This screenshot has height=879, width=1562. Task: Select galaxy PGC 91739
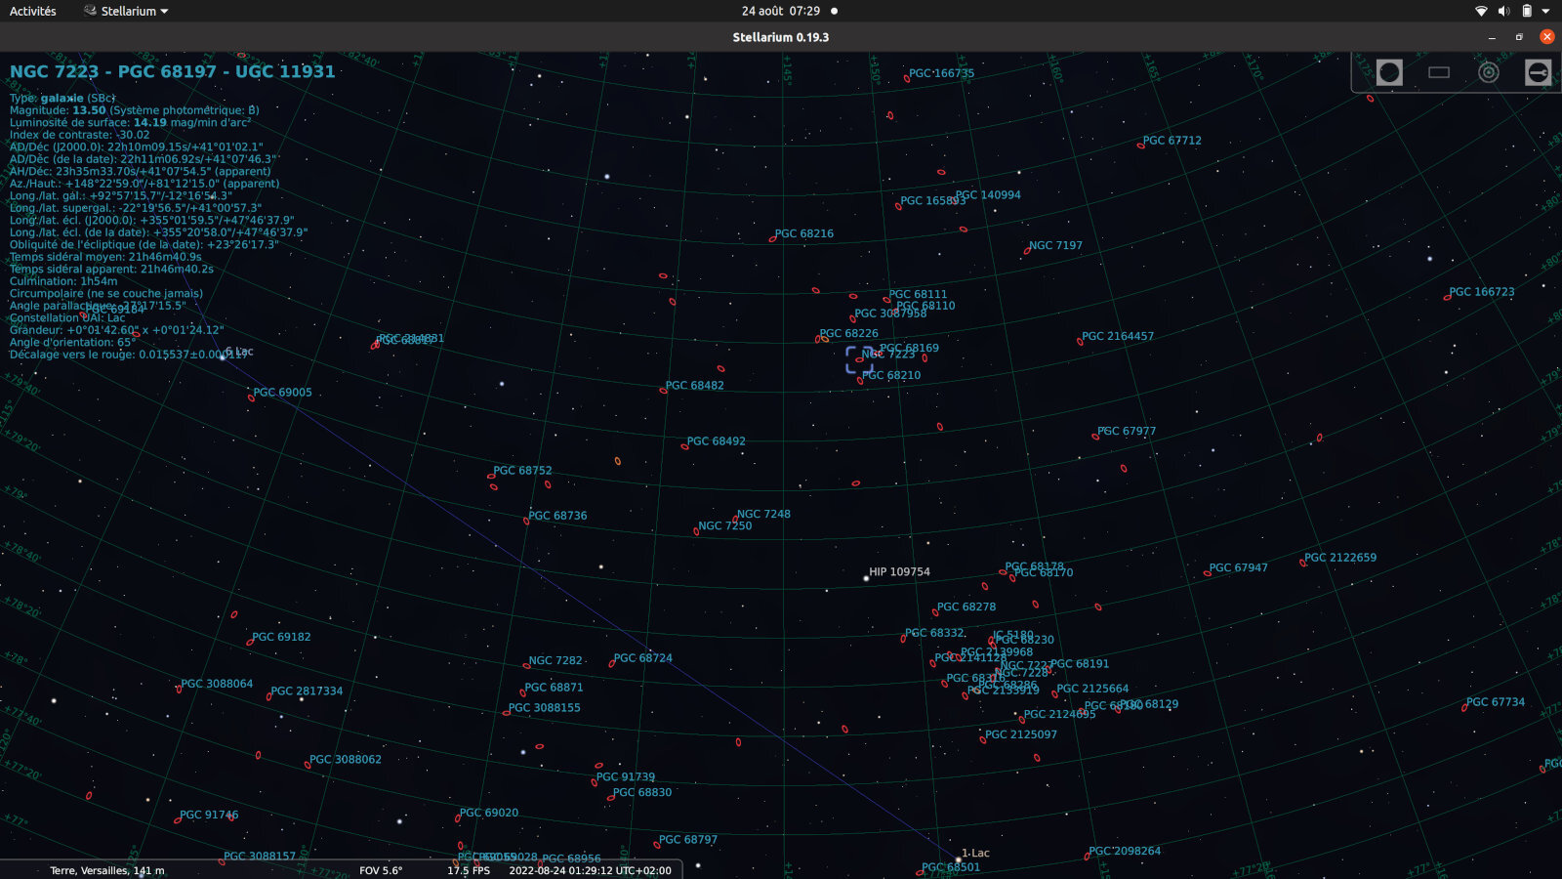[x=626, y=777]
